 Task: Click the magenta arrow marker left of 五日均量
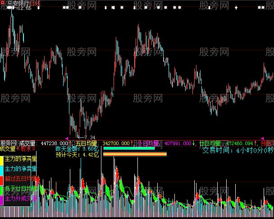67,138
